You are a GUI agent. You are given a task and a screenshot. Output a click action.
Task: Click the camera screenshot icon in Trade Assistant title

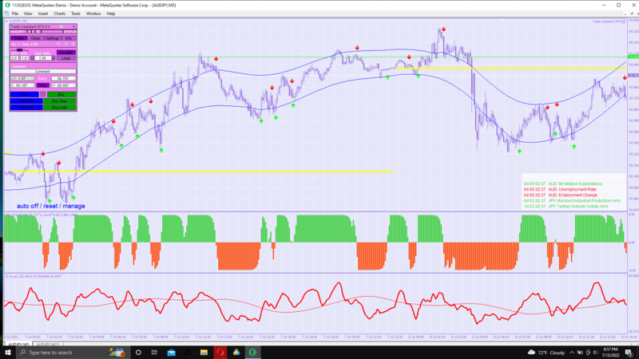click(x=62, y=26)
